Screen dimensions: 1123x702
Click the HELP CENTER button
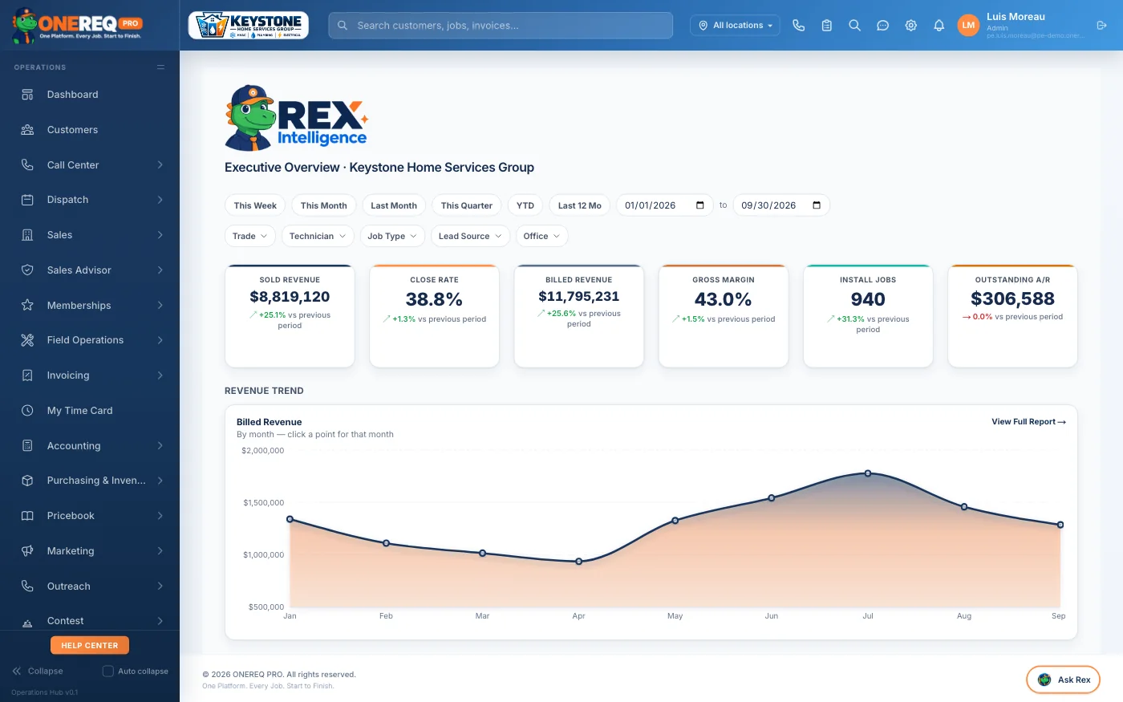pos(90,645)
